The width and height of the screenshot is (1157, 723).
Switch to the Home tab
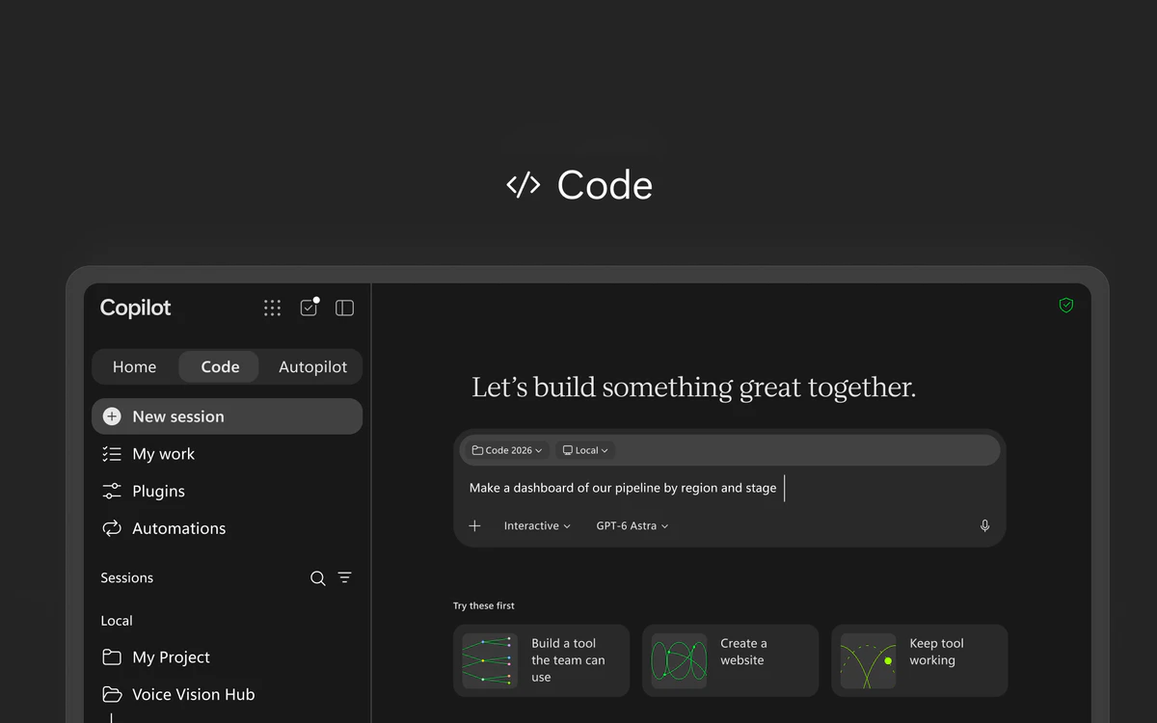point(134,366)
